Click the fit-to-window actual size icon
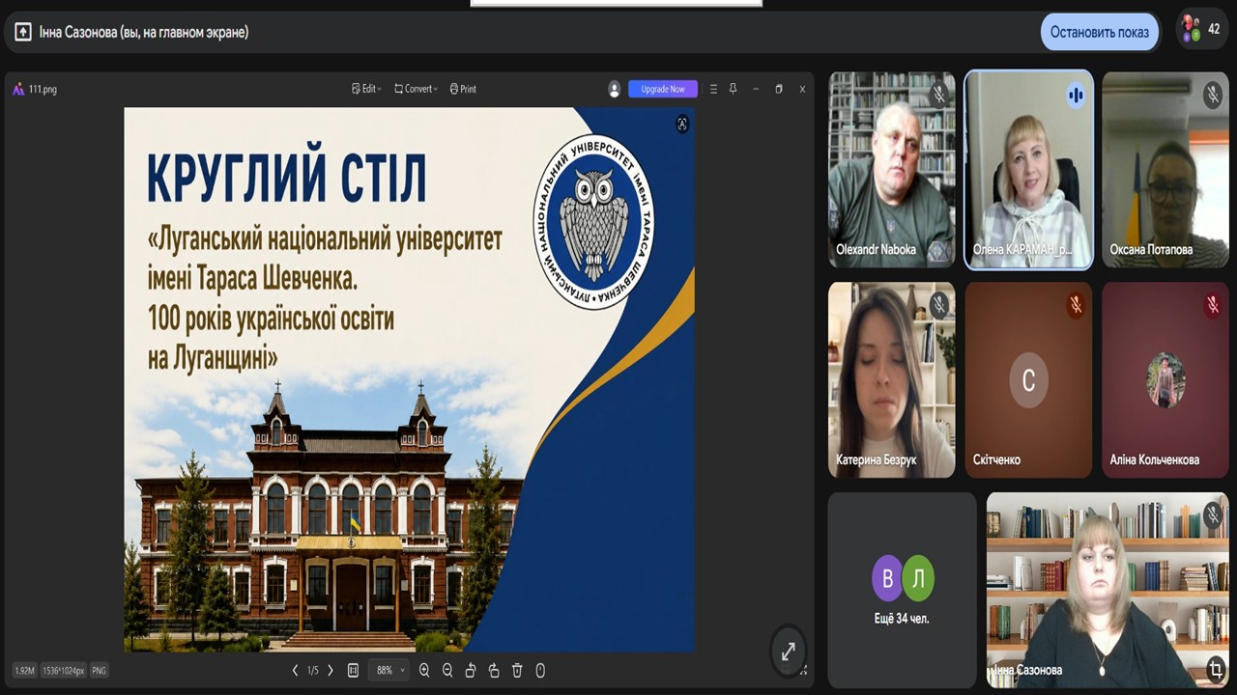The height and width of the screenshot is (695, 1237). coord(353,670)
